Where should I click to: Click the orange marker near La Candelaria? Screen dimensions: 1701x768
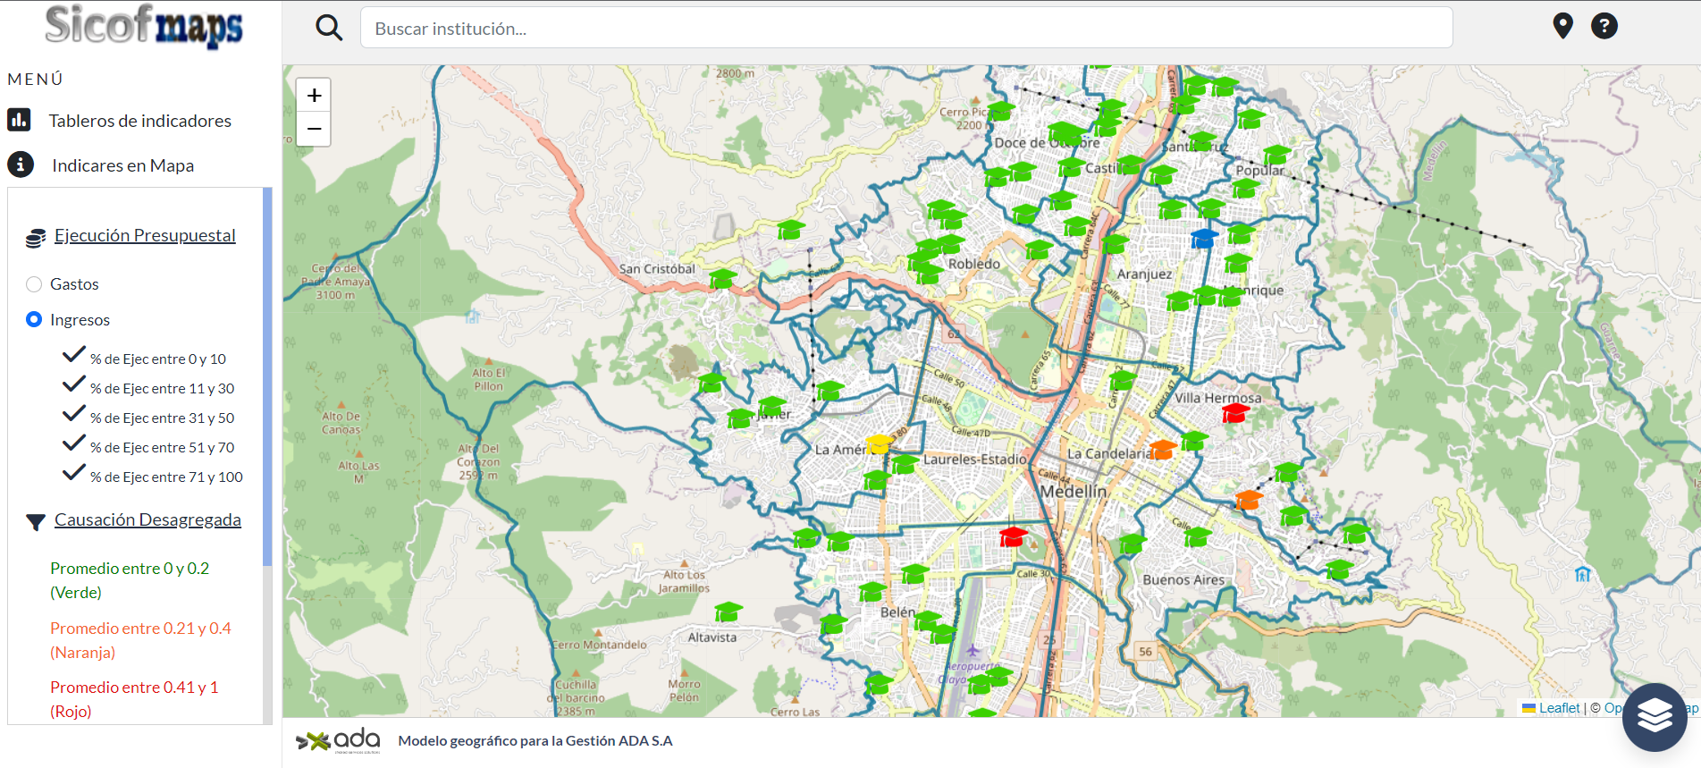(1162, 449)
